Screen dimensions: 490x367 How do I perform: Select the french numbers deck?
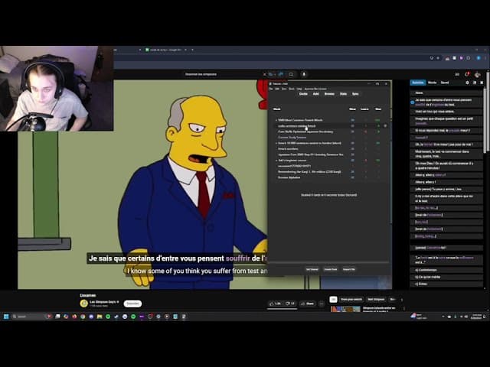point(288,149)
